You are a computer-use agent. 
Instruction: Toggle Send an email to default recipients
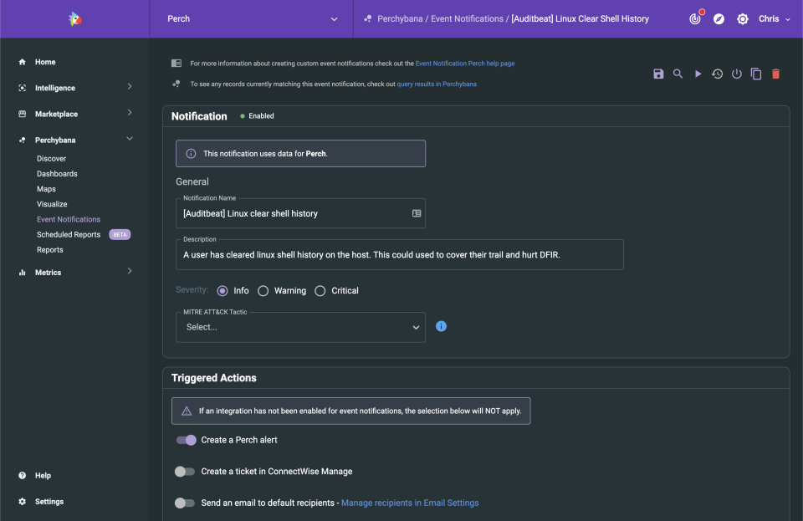point(185,503)
